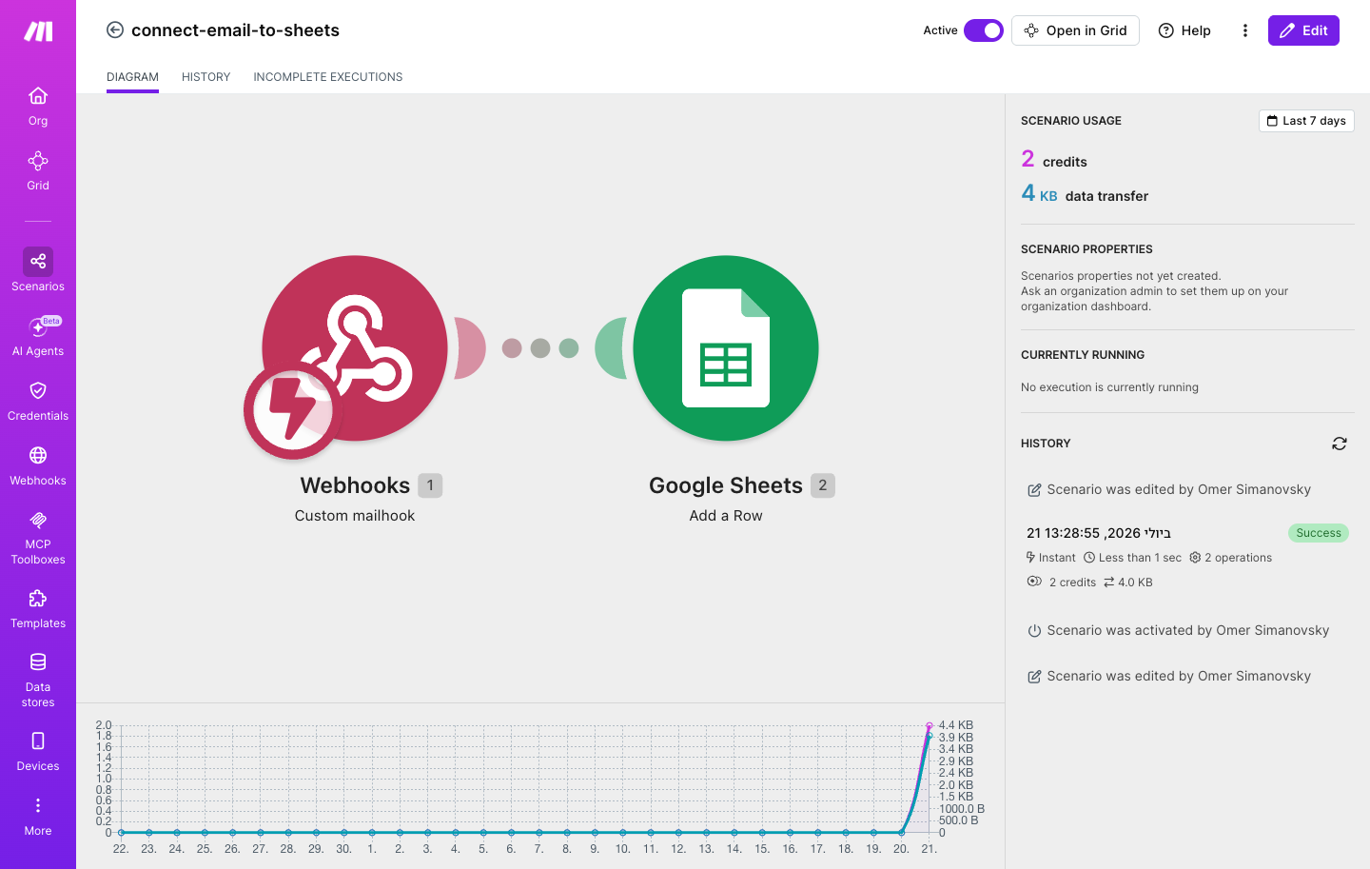This screenshot has height=869, width=1370.
Task: Toggle the scenario Active switch
Action: 984,30
